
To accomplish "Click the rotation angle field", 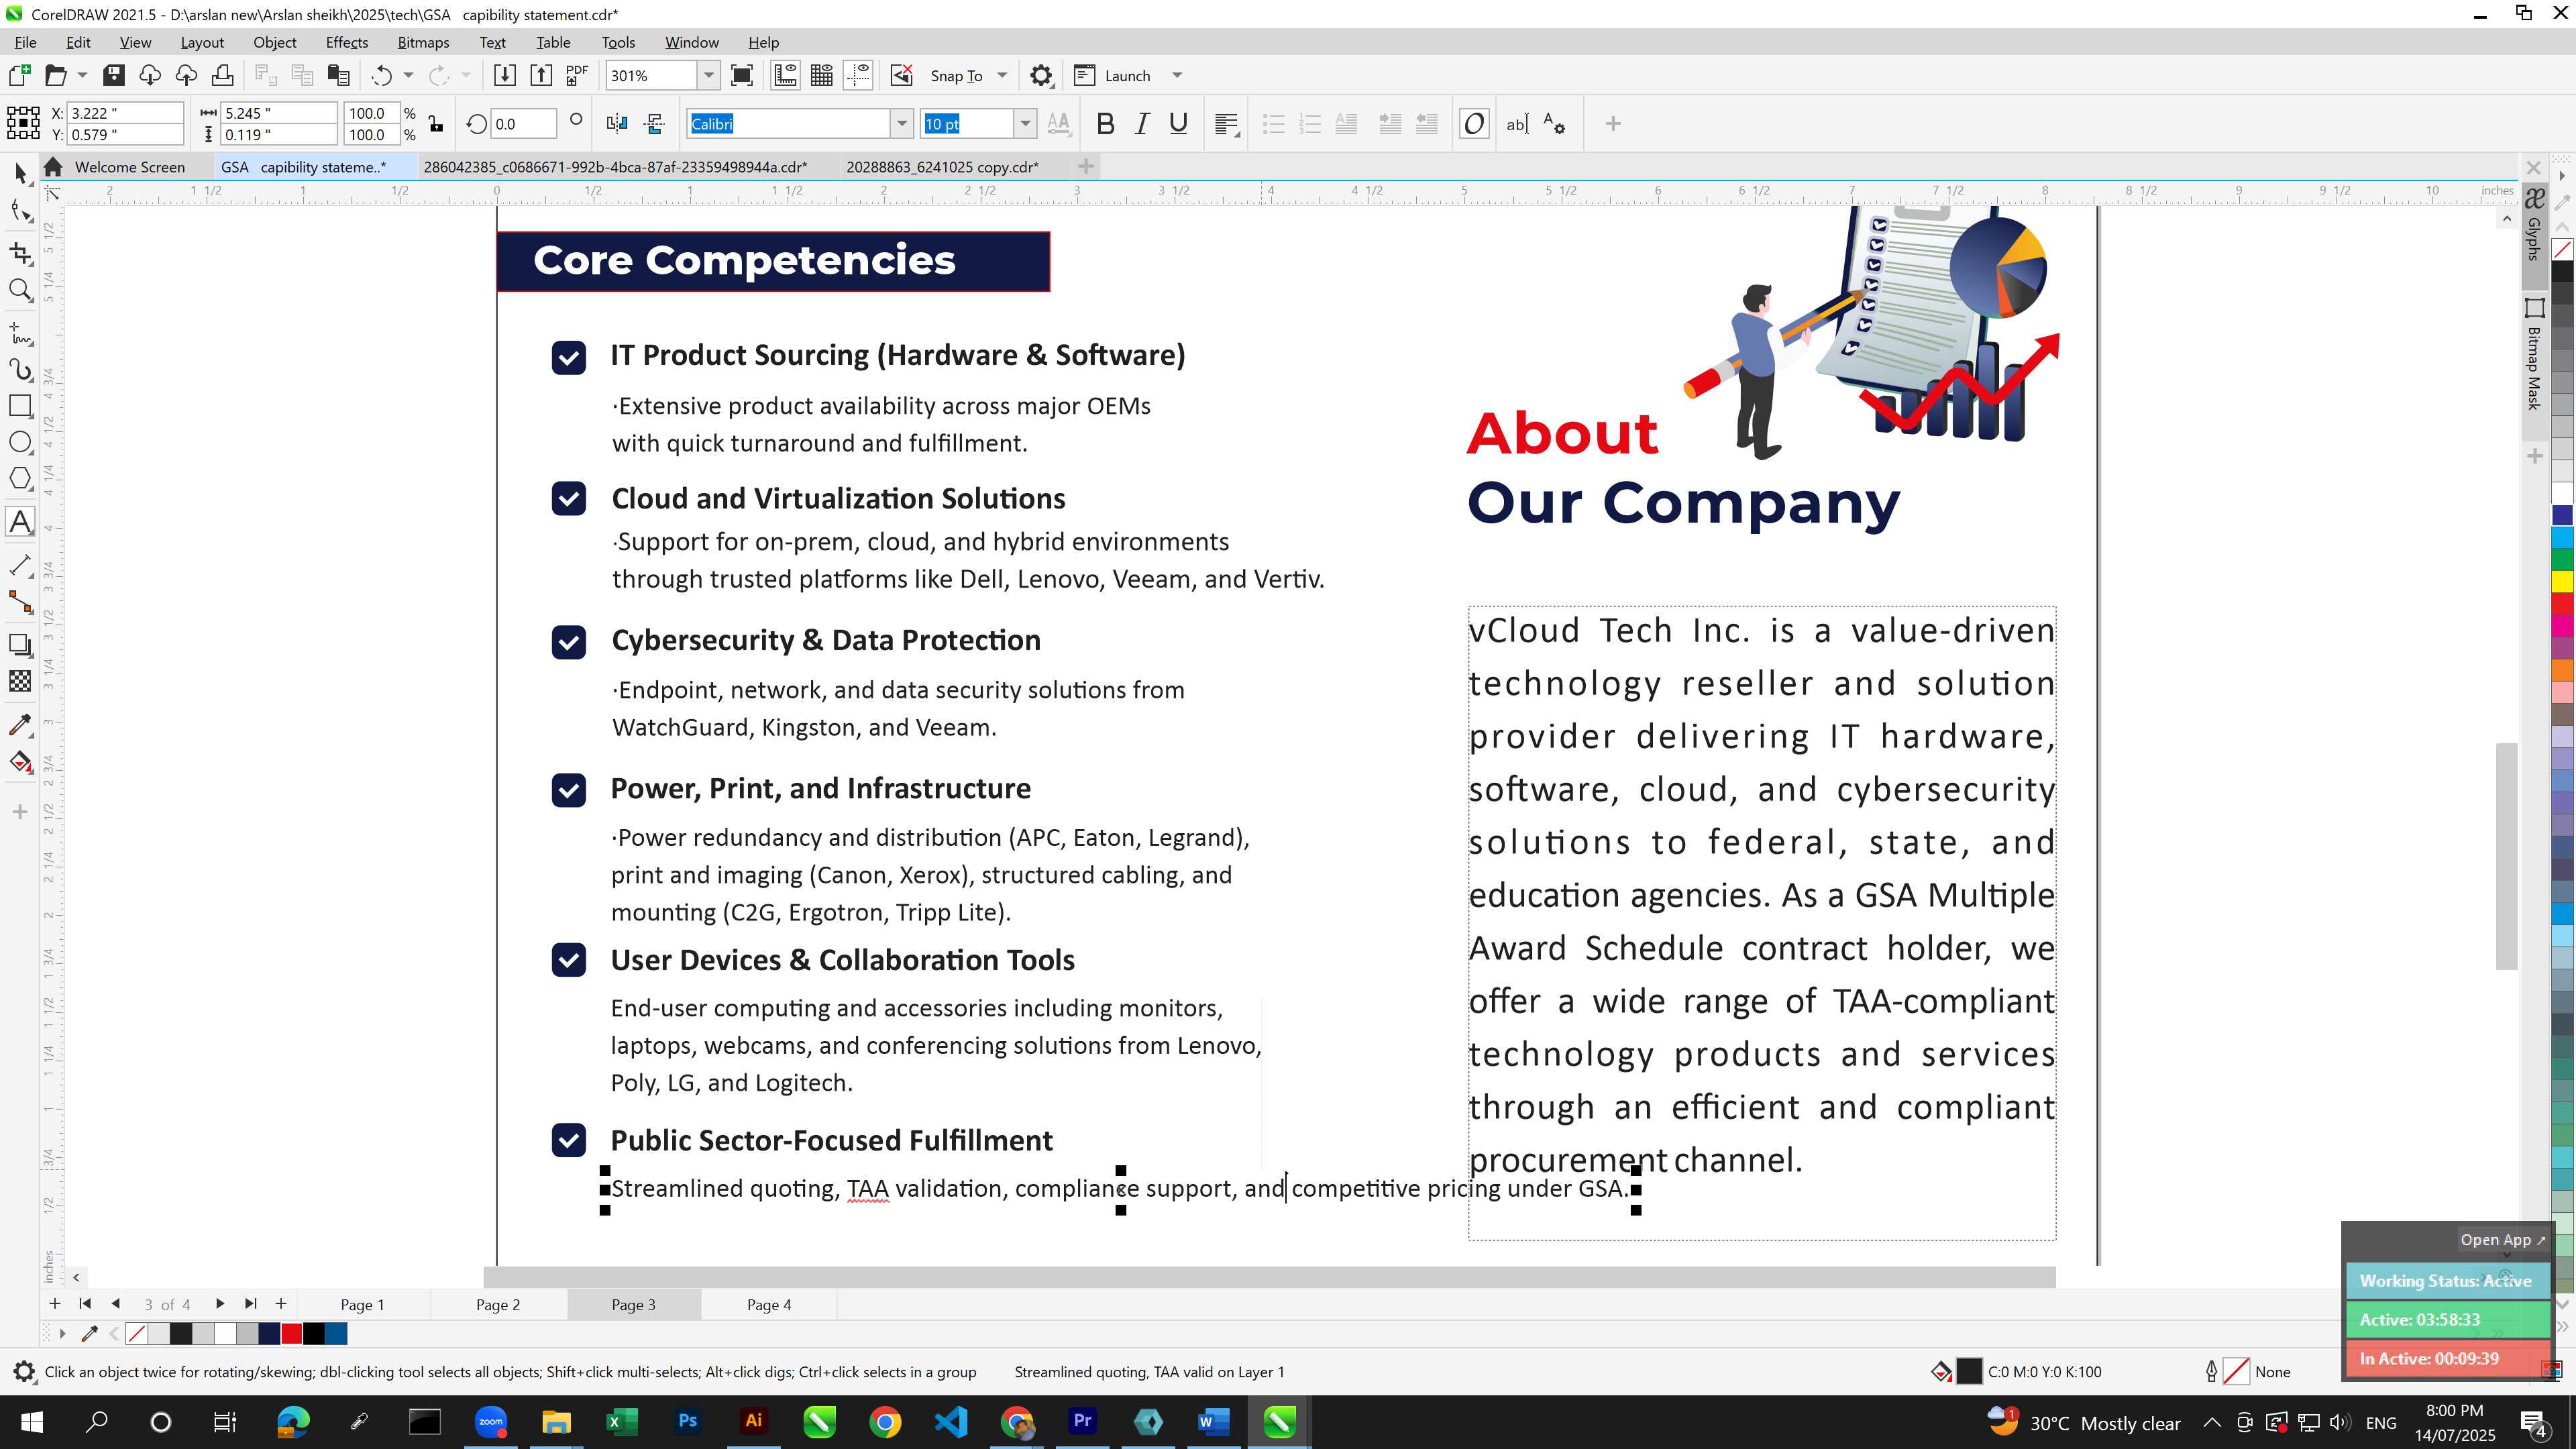I will point(523,124).
